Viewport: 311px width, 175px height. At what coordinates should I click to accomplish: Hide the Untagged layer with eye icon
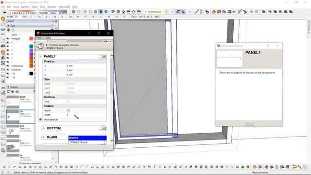(x=8, y=38)
